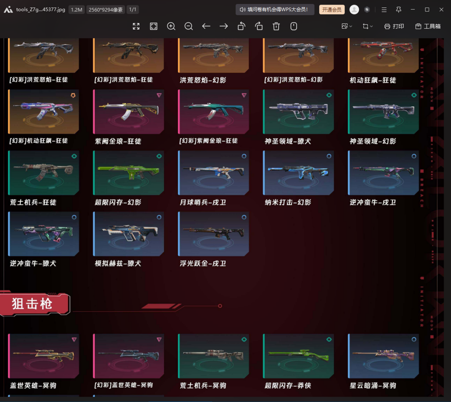Click the 打印 print button

click(x=394, y=26)
